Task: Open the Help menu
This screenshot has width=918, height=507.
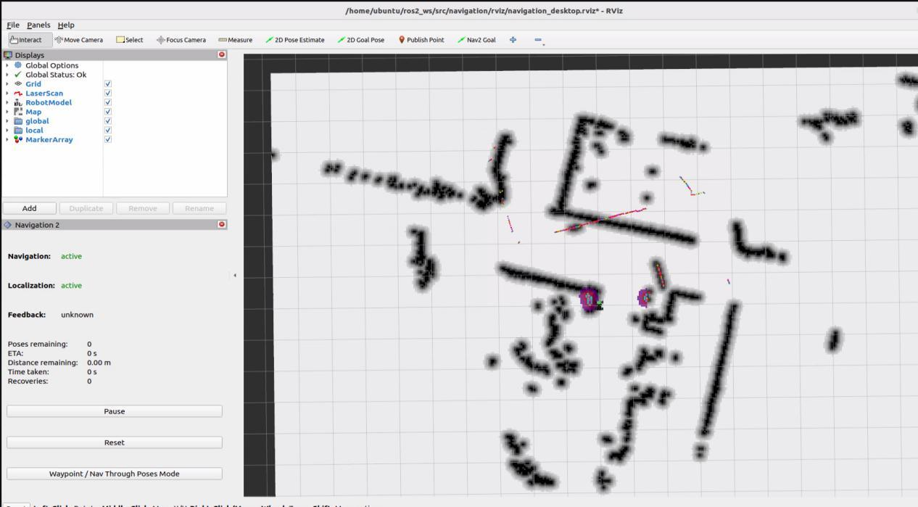Action: coord(66,25)
